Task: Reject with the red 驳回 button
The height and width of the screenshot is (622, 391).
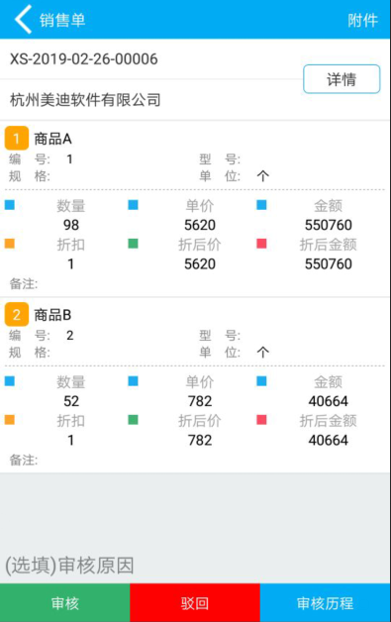Action: point(195,602)
